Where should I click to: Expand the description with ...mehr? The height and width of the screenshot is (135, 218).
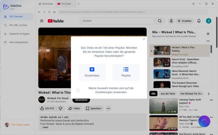pyautogui.click(x=45, y=127)
